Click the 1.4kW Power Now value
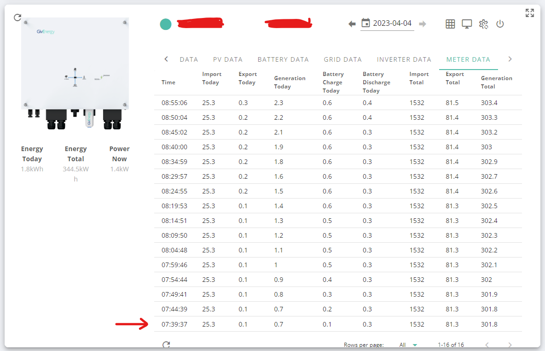 [x=119, y=169]
